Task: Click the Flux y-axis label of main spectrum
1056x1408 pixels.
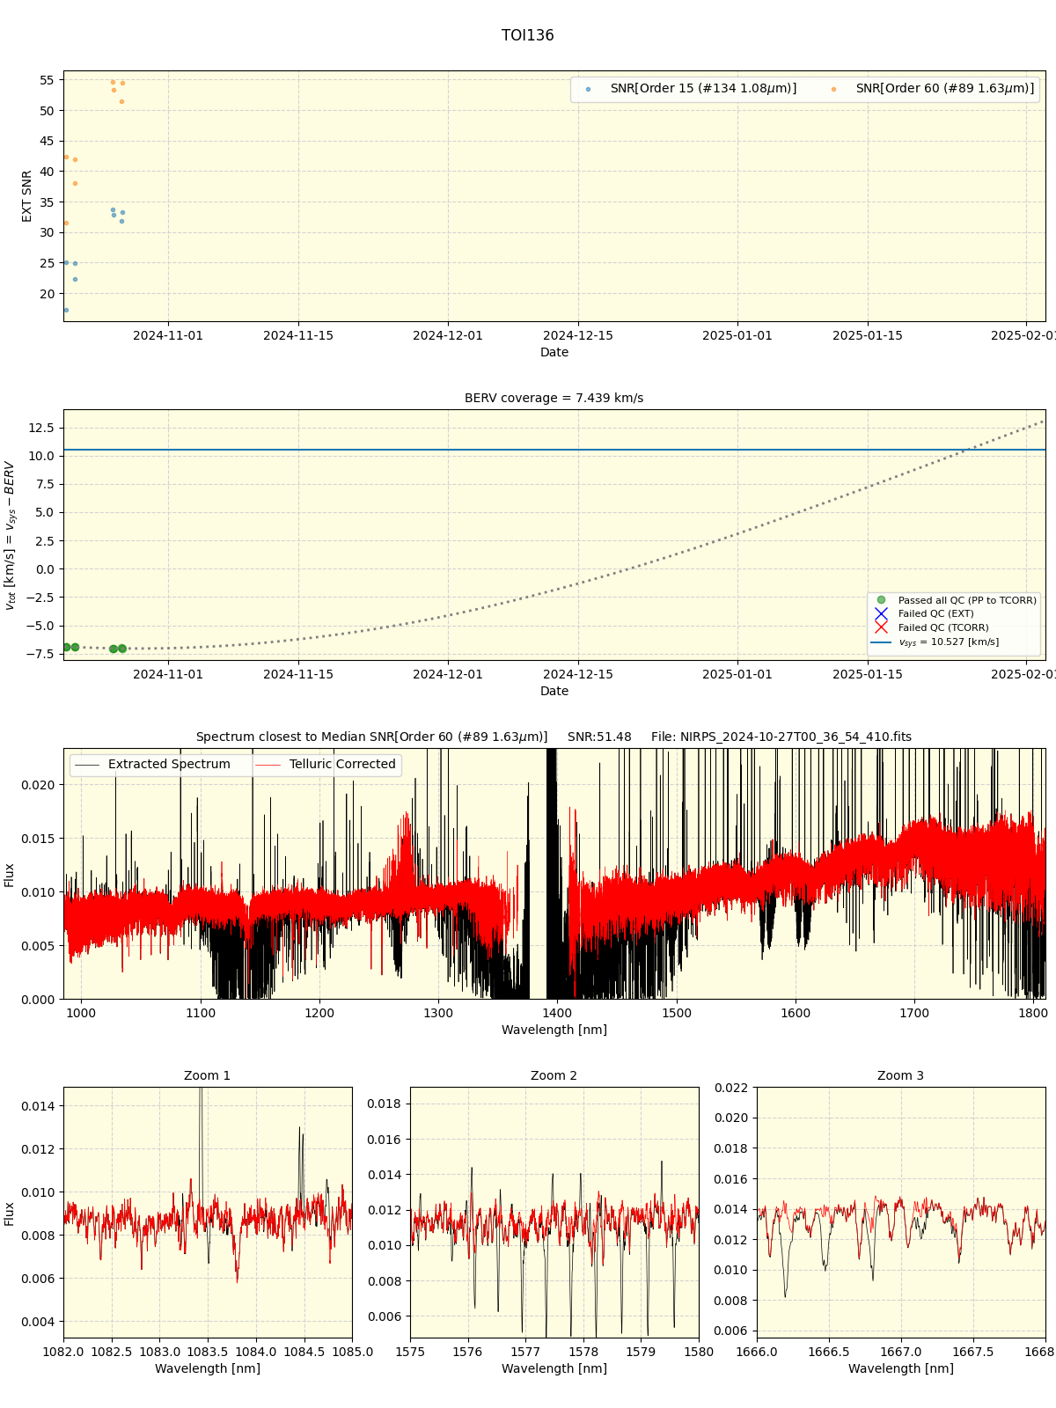Action: [x=10, y=875]
